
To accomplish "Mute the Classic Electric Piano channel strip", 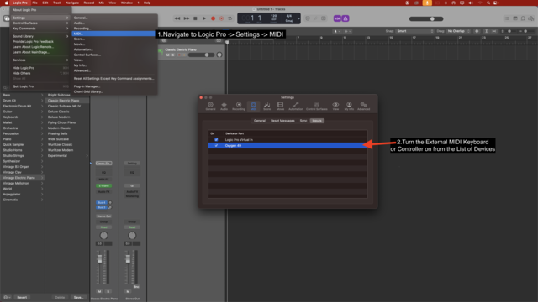I will point(99,291).
